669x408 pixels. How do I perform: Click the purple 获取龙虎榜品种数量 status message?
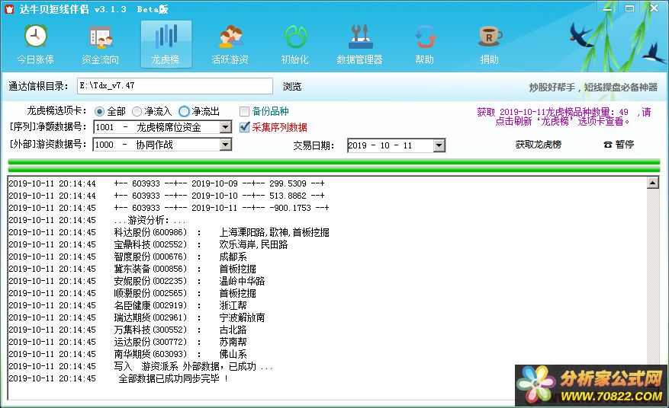(x=564, y=116)
